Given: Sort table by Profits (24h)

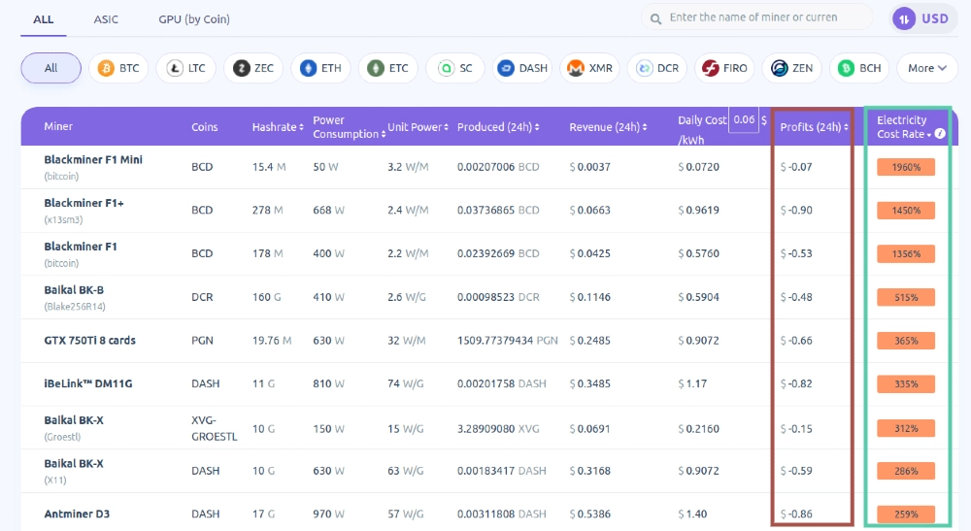Looking at the screenshot, I should tap(815, 127).
